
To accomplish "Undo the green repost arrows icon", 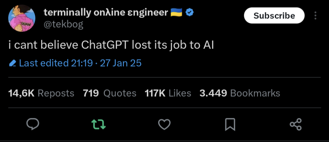I will (x=98, y=124).
